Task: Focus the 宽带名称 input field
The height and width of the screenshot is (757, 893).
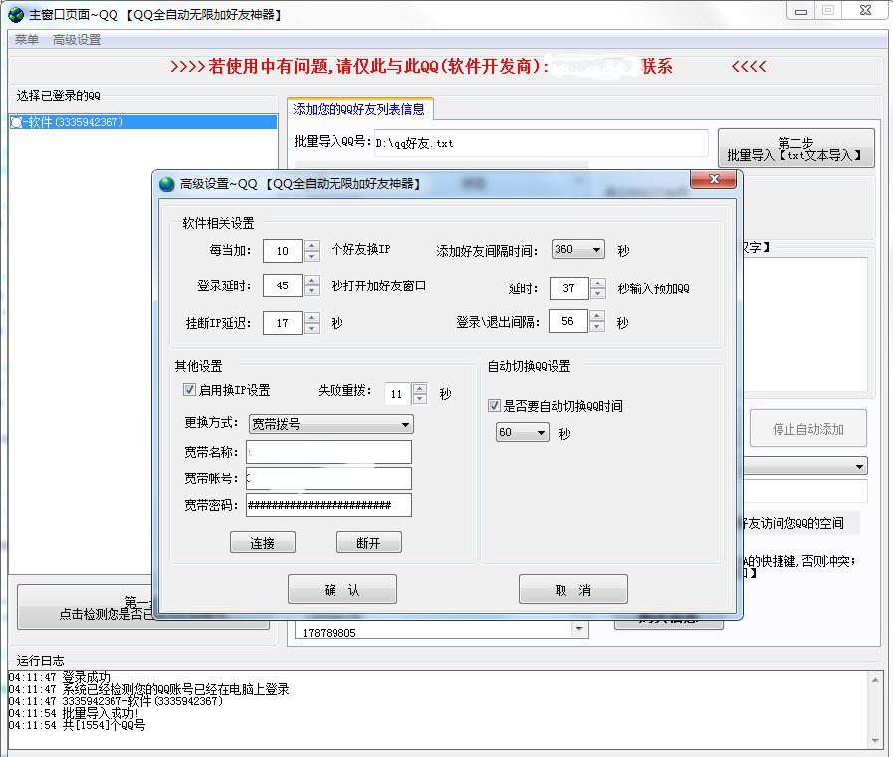Action: [x=329, y=452]
